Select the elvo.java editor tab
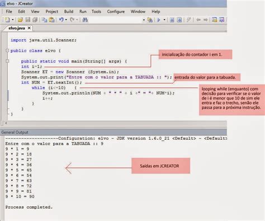 pyautogui.click(x=17, y=28)
